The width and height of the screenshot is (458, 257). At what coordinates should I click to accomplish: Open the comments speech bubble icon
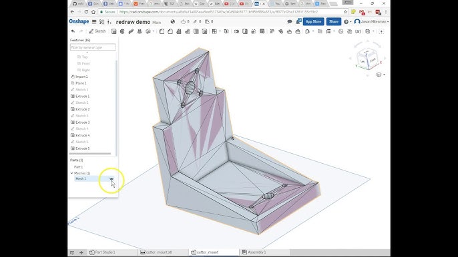(290, 21)
